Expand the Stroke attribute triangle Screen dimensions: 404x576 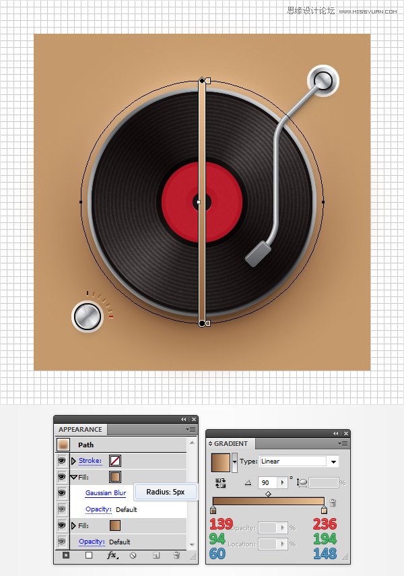73,461
